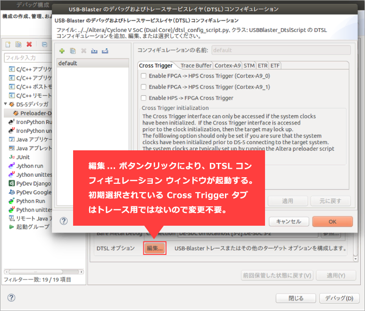365x311 pixels.
Task: Select the C/C++ リモート tree item
Action: (x=30, y=95)
